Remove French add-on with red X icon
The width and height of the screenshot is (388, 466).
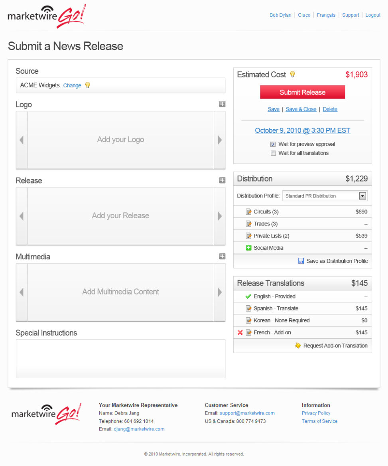pyautogui.click(x=240, y=332)
